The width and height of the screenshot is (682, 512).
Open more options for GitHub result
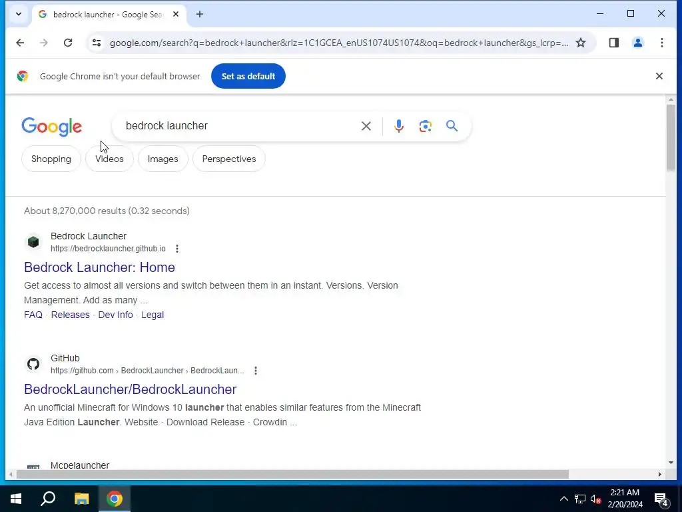coord(256,371)
